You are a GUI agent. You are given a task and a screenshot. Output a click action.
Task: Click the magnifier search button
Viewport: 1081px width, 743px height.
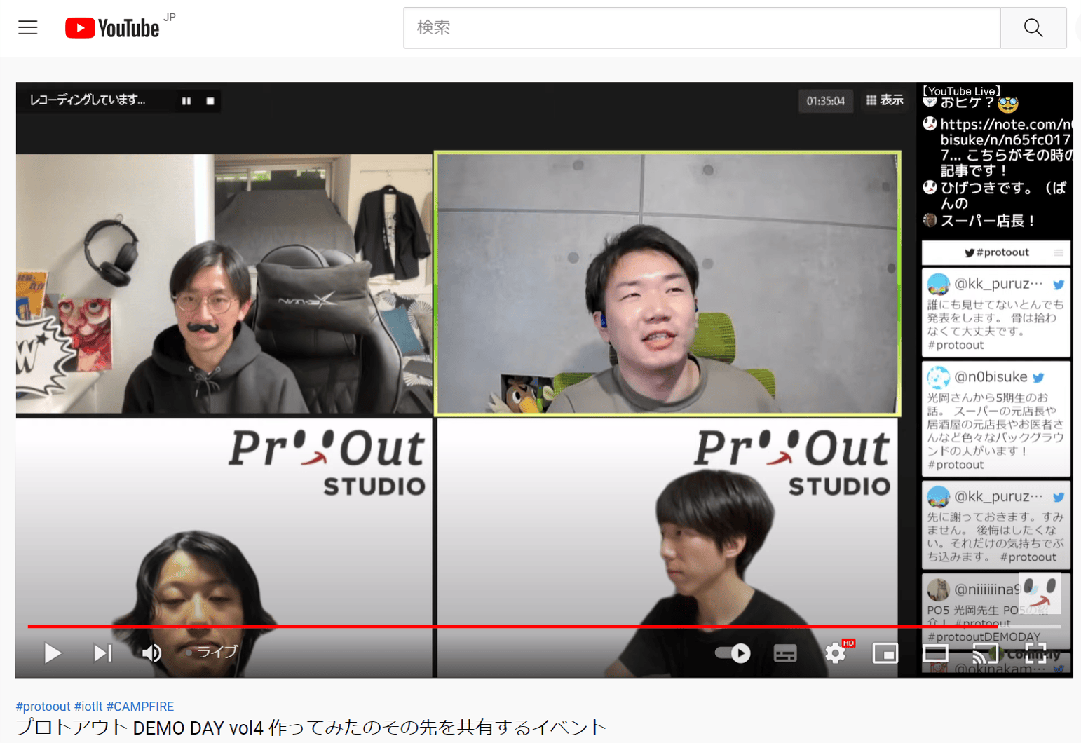point(1033,28)
